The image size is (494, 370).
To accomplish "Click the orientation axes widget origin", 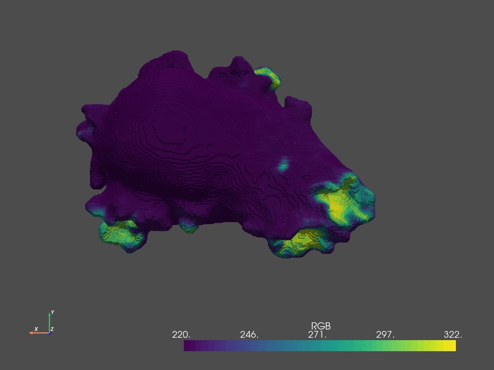I will click(x=50, y=332).
